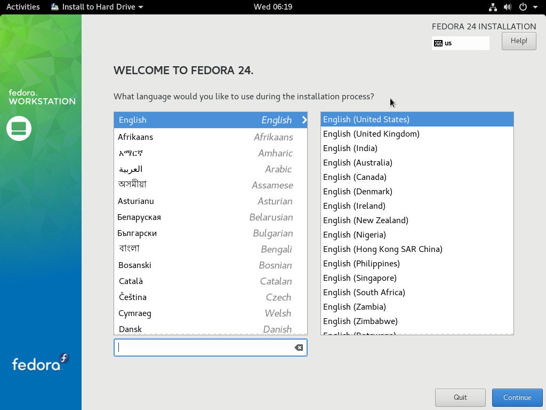Select English (United Kingdom) locale
The image size is (546, 410).
(x=371, y=134)
